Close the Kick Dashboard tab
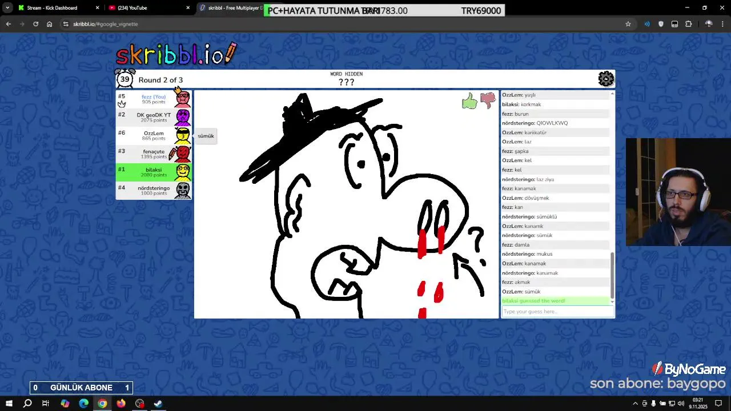The width and height of the screenshot is (731, 411). click(x=97, y=8)
